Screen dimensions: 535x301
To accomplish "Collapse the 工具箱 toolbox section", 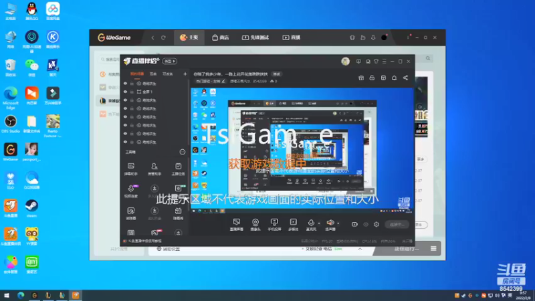I will (x=183, y=152).
